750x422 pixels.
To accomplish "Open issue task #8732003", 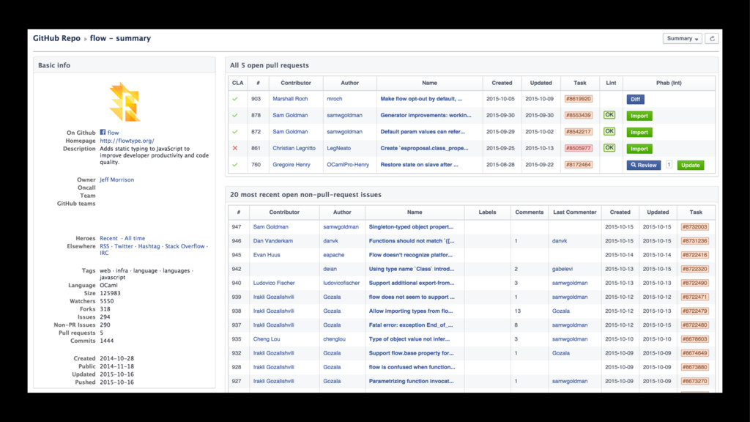I will 694,227.
